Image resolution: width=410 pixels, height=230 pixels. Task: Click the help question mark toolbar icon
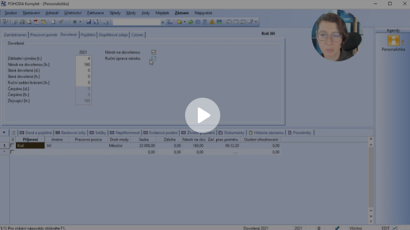coord(251,22)
